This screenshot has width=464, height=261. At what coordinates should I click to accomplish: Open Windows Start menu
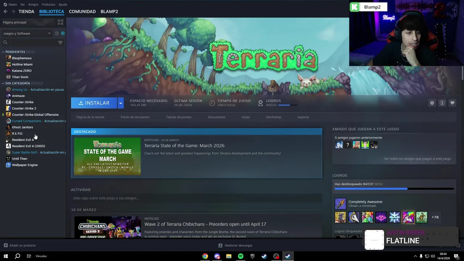pos(6,256)
